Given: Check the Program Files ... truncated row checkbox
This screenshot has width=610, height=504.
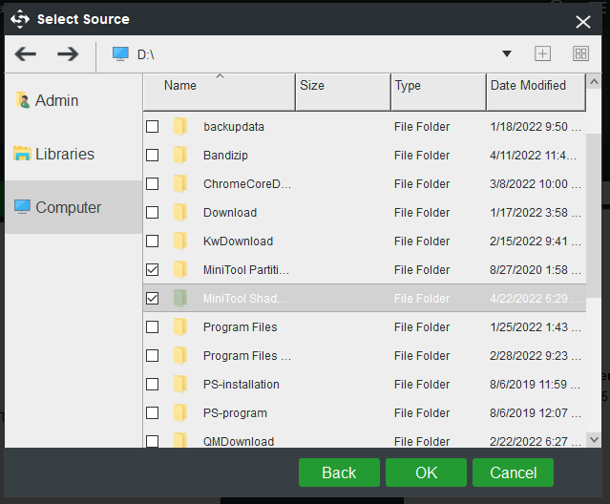Looking at the screenshot, I should click(x=152, y=355).
